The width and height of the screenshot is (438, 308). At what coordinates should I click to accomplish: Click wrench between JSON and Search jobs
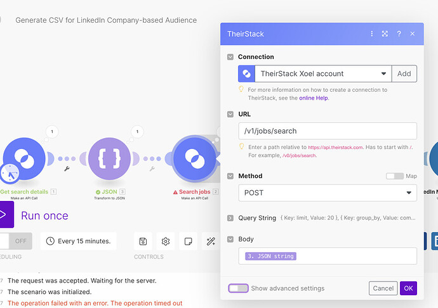(152, 169)
